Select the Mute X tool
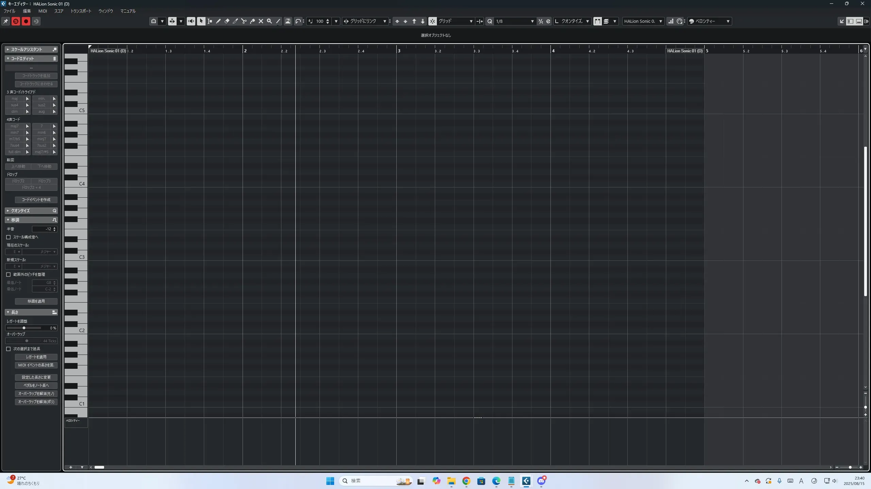 [x=261, y=21]
